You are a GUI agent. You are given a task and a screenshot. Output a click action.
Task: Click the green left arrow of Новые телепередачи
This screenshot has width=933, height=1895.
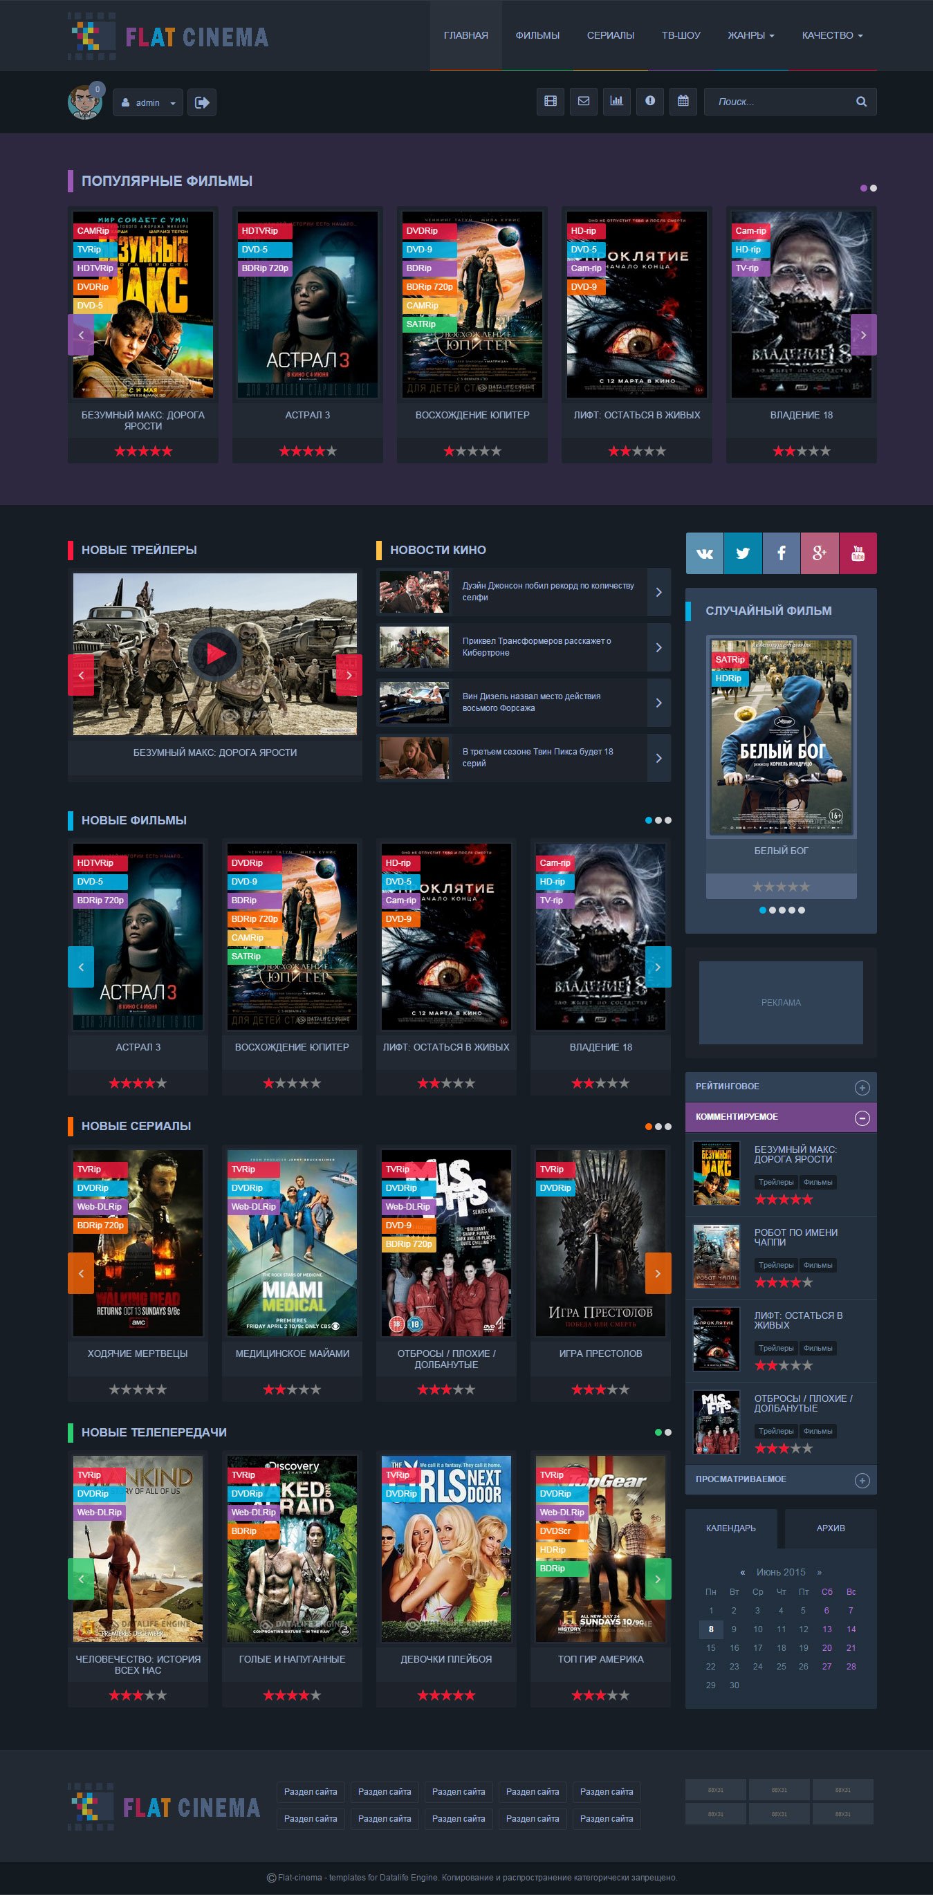tap(81, 1579)
